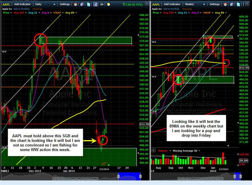Image resolution: width=252 pixels, height=185 pixels.
Task: Open Drawings link in the Weekly chart
Action: pos(187,9)
